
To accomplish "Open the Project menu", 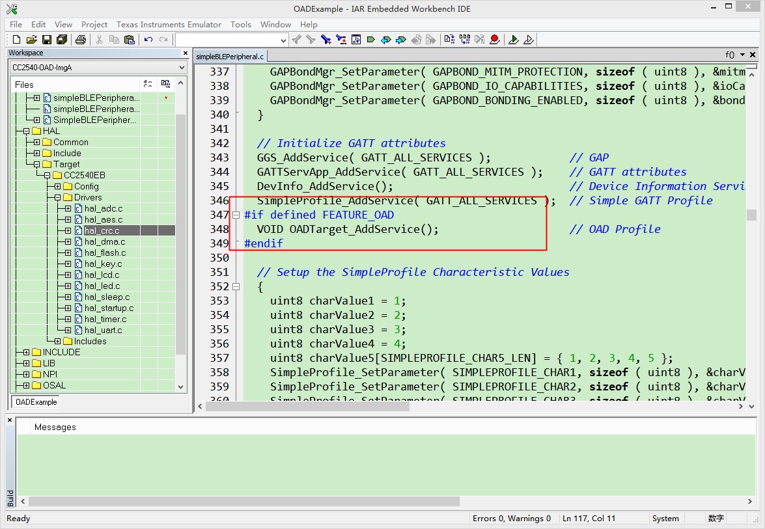I will pos(94,24).
